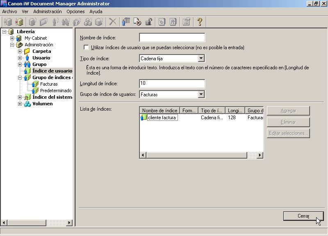Viewport: 328px width, 236px height.
Task: Click the grayed single cube toolbar icon
Action: 99,22
